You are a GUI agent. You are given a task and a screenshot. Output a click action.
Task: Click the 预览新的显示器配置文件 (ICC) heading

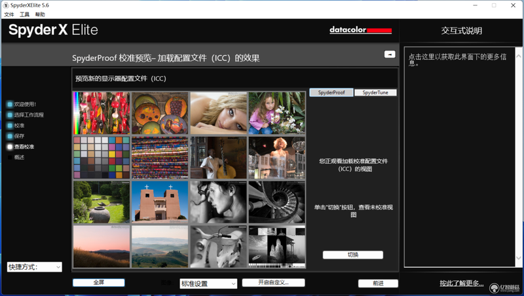coord(121,79)
